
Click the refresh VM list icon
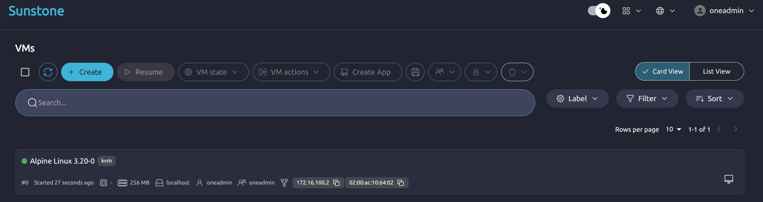click(x=48, y=72)
